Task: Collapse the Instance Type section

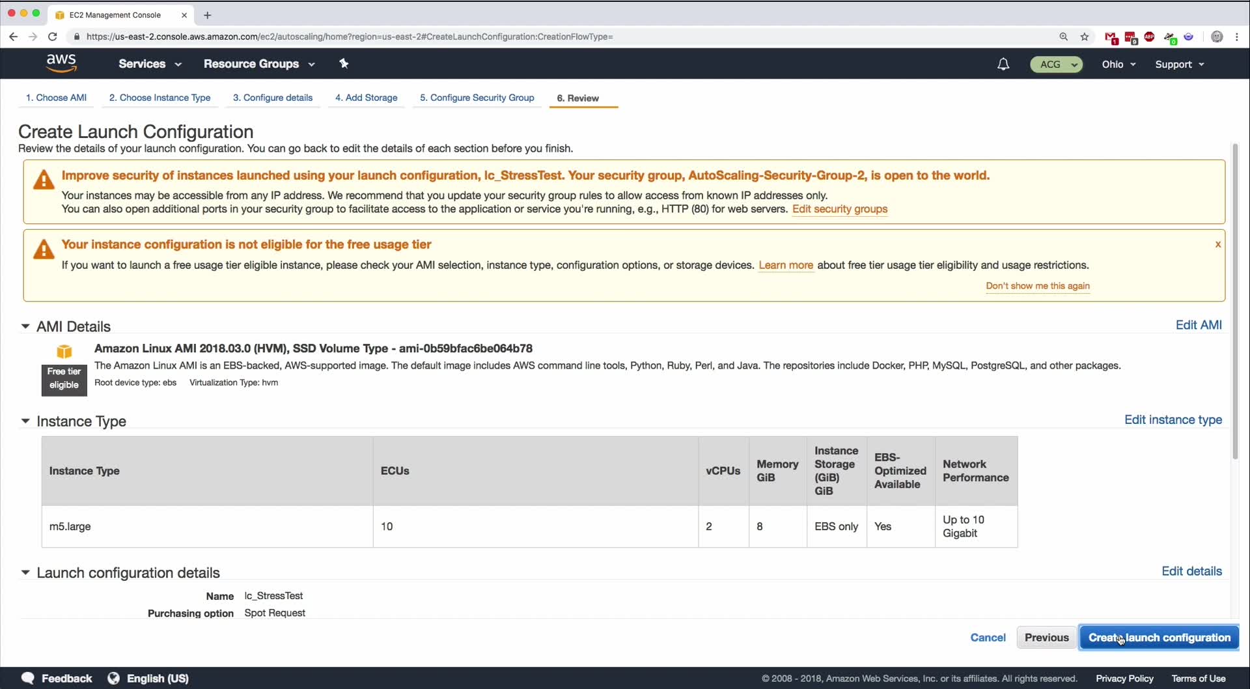Action: tap(25, 421)
